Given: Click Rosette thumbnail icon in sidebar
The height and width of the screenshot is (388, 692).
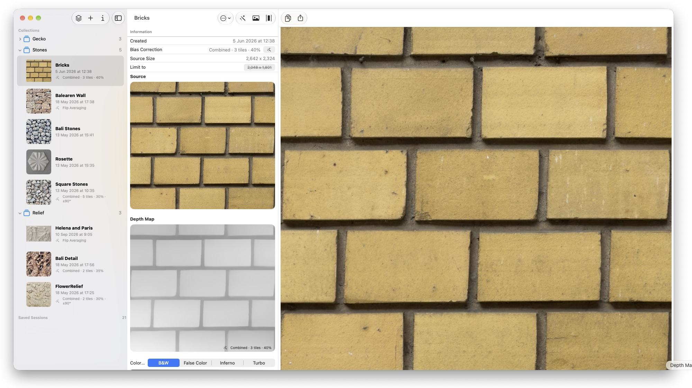Looking at the screenshot, I should coord(39,162).
